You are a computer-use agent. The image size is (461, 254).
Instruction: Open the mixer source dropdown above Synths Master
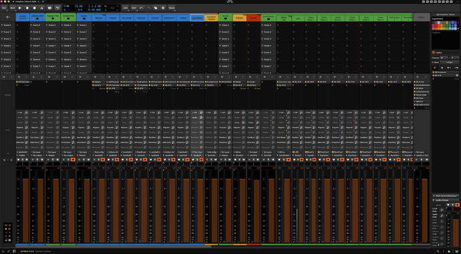click(445, 195)
